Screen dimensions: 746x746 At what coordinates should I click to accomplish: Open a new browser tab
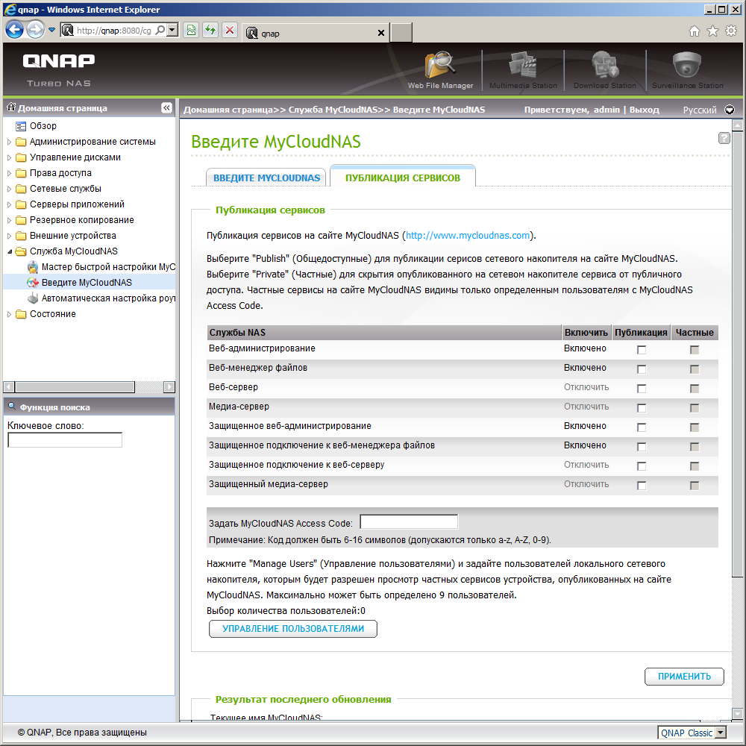click(x=401, y=33)
